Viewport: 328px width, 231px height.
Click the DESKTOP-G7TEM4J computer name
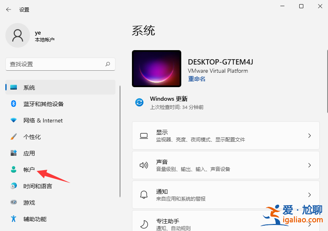tap(220, 62)
